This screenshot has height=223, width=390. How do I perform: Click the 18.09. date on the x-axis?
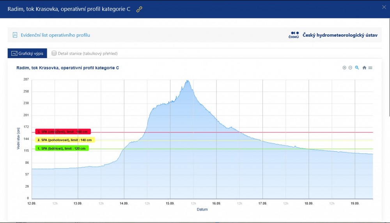pos(309,204)
